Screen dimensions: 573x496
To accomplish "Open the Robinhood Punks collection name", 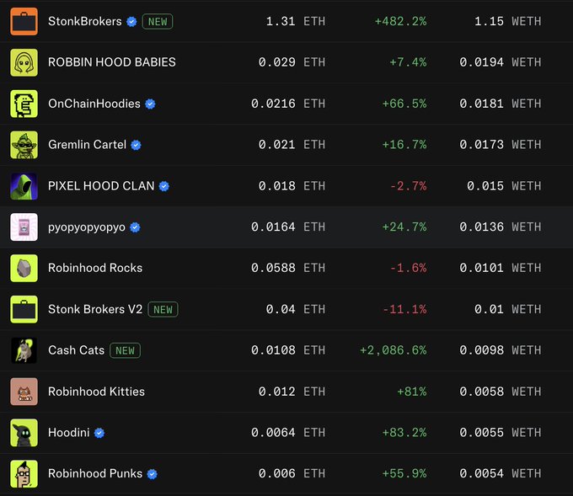I will (95, 473).
